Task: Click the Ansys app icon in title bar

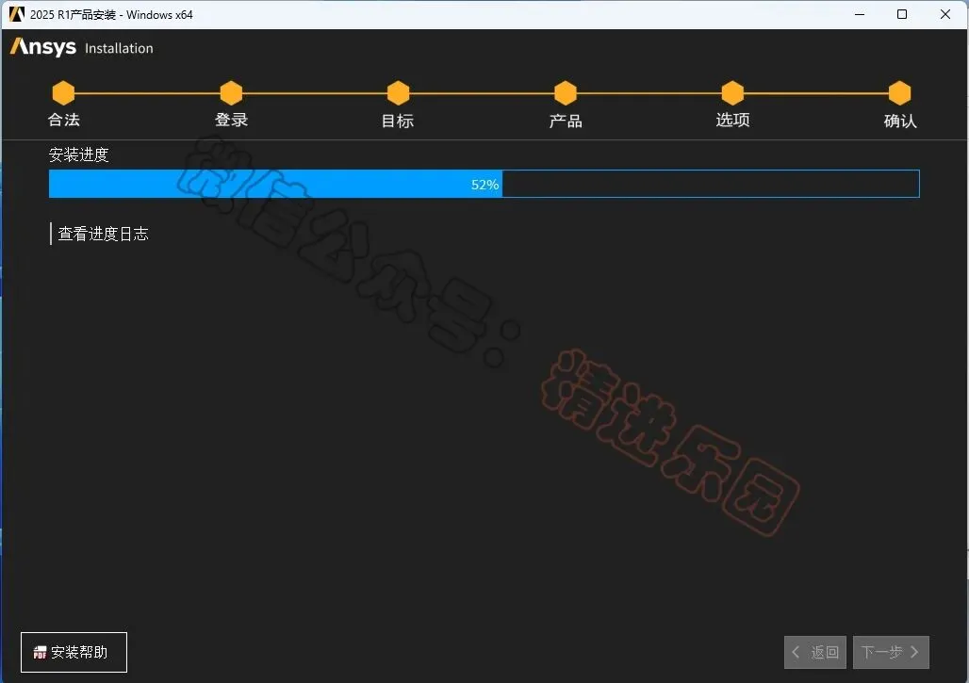Action: 17,14
